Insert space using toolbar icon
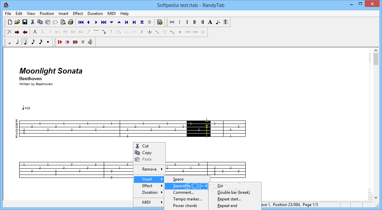 point(172,22)
